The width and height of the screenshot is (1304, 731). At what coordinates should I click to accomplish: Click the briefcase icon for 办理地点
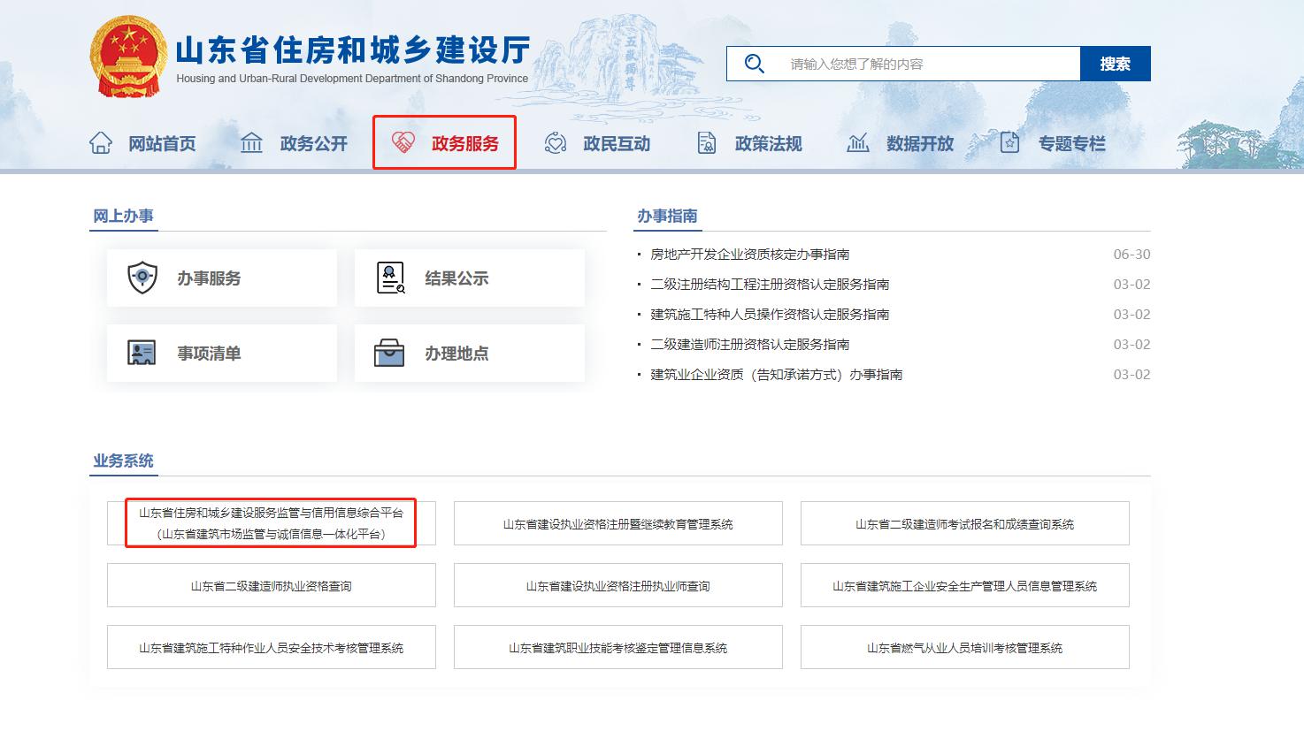pos(390,353)
